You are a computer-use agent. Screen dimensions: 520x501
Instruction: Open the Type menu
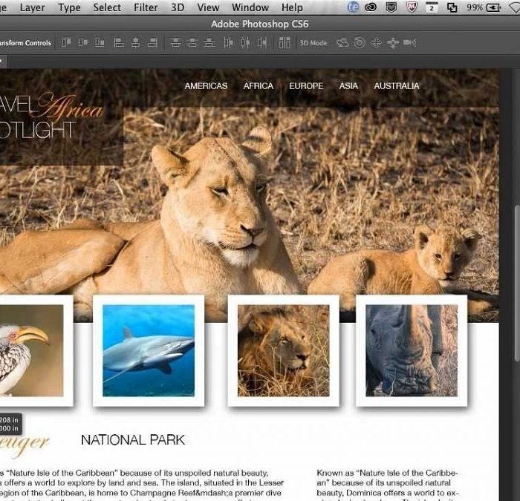(69, 7)
